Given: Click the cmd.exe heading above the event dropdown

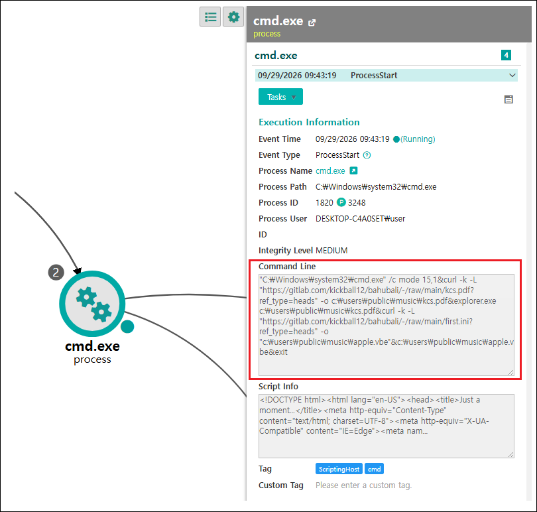Looking at the screenshot, I should coord(276,56).
